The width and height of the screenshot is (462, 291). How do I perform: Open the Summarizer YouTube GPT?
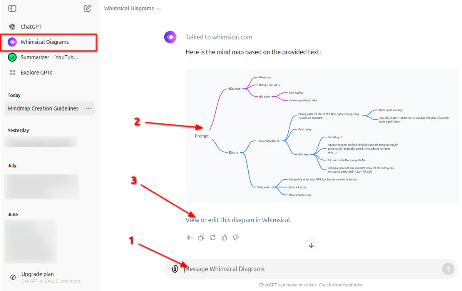(42, 57)
